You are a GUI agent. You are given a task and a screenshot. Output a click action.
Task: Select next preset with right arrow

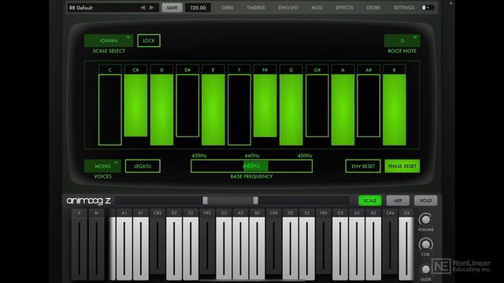coord(152,7)
